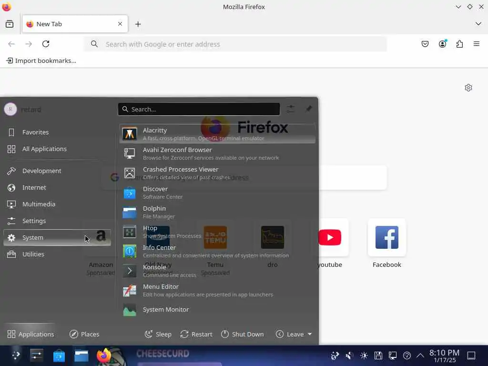Viewport: 488px width, 366px height.
Task: Open Dolphin from taskbar
Action: tap(81, 355)
